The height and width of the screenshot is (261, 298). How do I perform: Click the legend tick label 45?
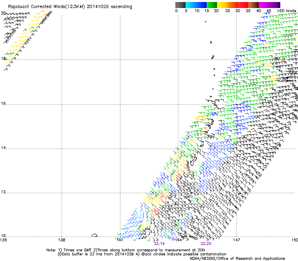pos(269,10)
